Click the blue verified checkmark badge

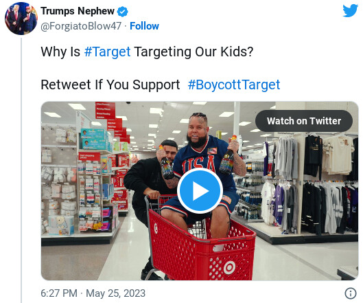click(122, 12)
